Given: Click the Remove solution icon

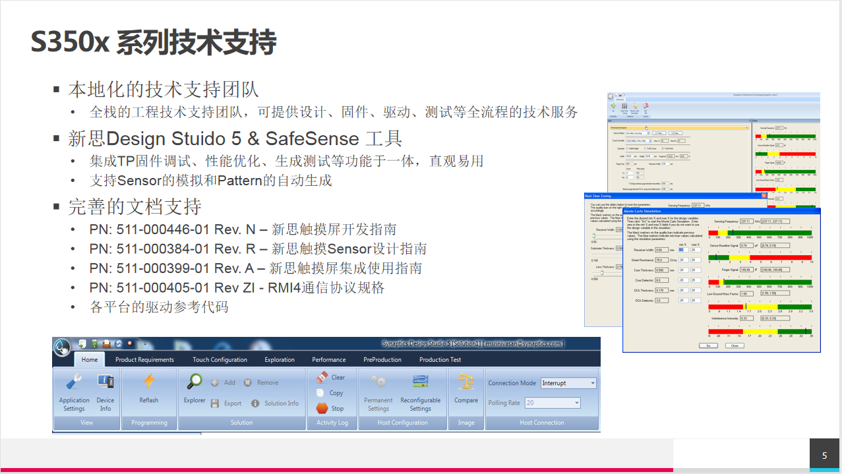Looking at the screenshot, I should click(x=247, y=382).
